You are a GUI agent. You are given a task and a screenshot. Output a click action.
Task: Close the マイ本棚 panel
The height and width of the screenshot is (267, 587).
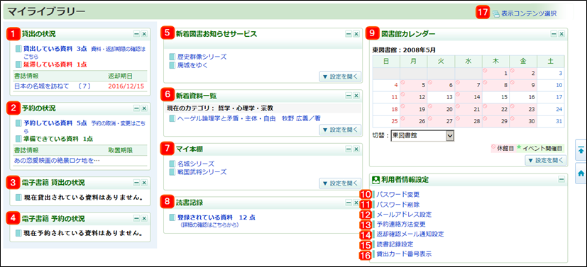tap(356, 149)
